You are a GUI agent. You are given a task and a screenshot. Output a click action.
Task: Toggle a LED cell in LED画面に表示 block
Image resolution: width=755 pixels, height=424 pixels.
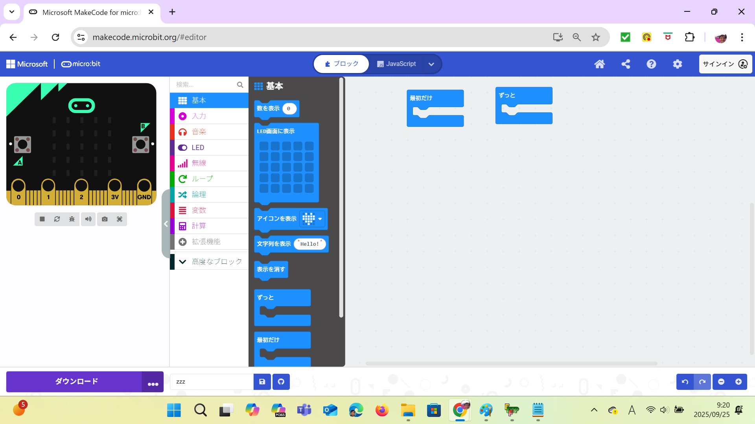pos(287,167)
